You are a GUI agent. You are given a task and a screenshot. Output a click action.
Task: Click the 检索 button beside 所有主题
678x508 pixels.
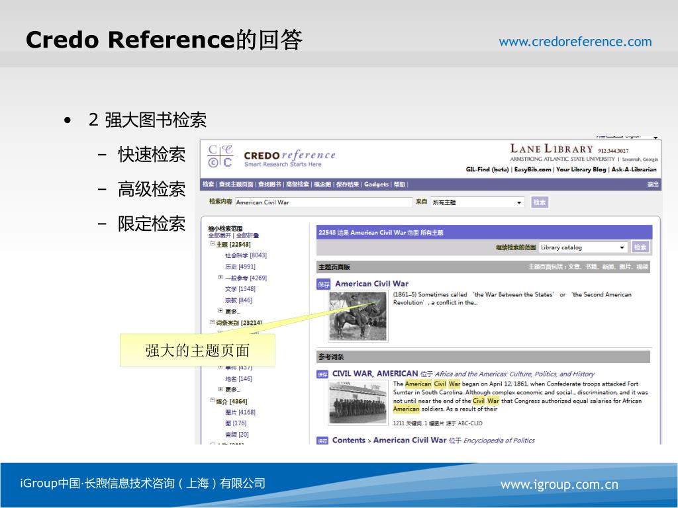[539, 202]
